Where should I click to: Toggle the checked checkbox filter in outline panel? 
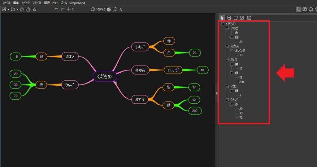(x=242, y=18)
